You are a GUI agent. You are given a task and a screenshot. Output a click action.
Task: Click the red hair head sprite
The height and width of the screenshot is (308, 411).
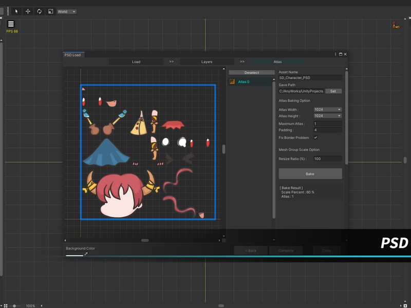click(x=121, y=195)
